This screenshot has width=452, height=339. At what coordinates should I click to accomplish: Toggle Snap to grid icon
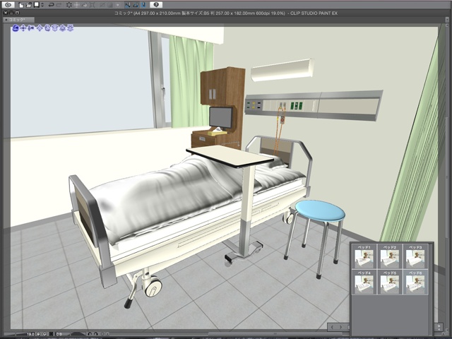coord(144,5)
